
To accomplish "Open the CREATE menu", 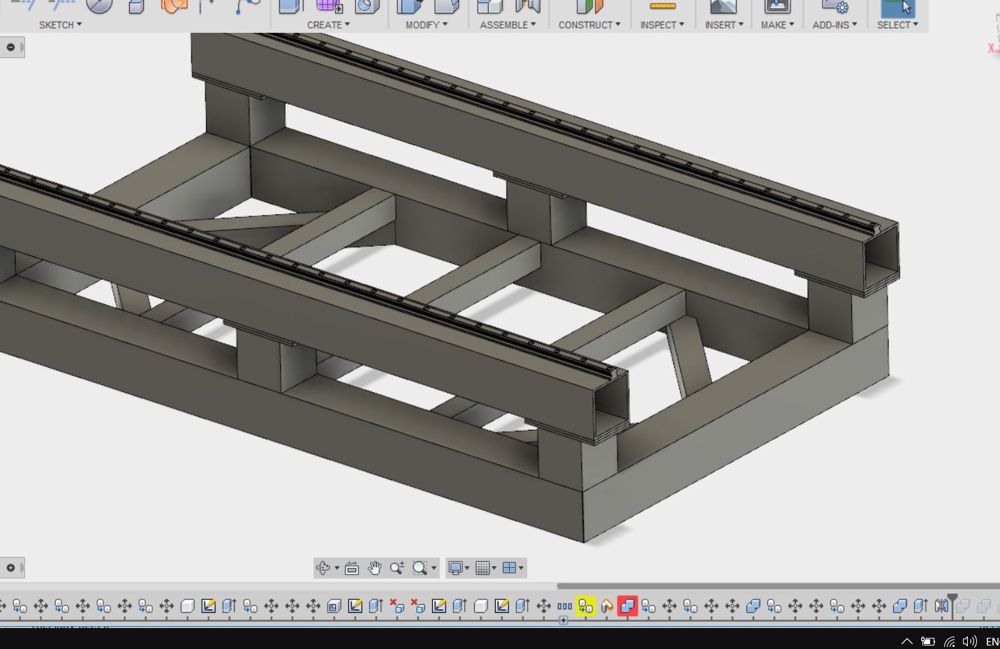I will [x=328, y=24].
